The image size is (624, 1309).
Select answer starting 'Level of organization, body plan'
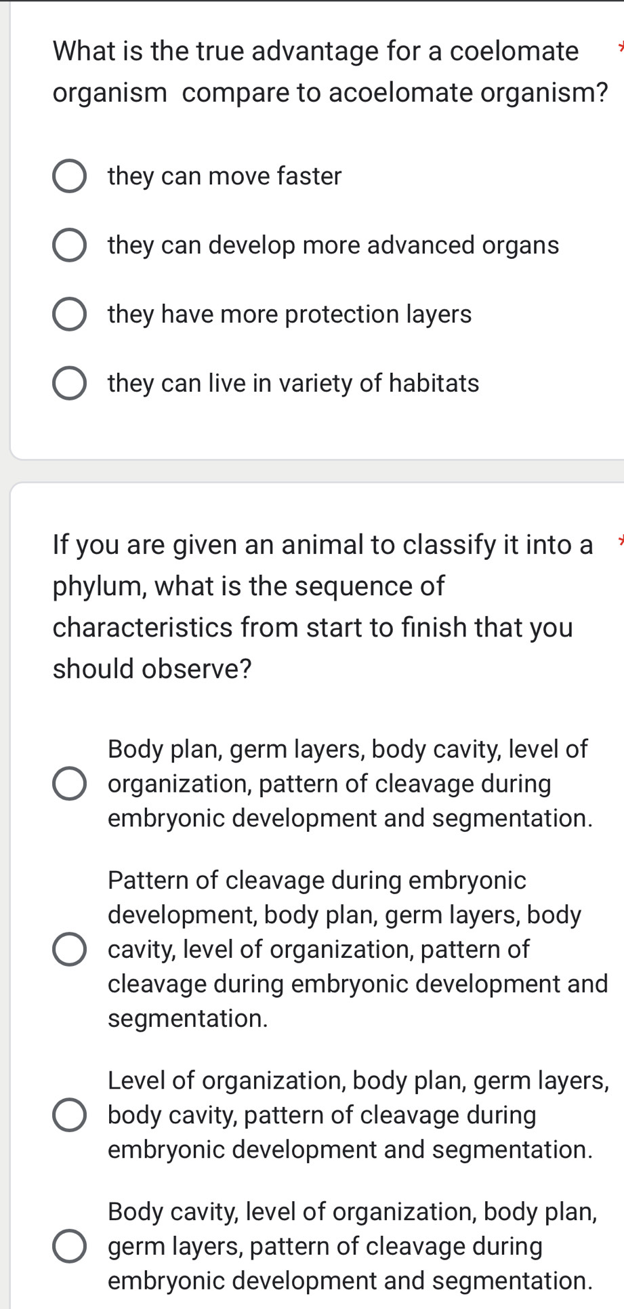(x=68, y=1115)
